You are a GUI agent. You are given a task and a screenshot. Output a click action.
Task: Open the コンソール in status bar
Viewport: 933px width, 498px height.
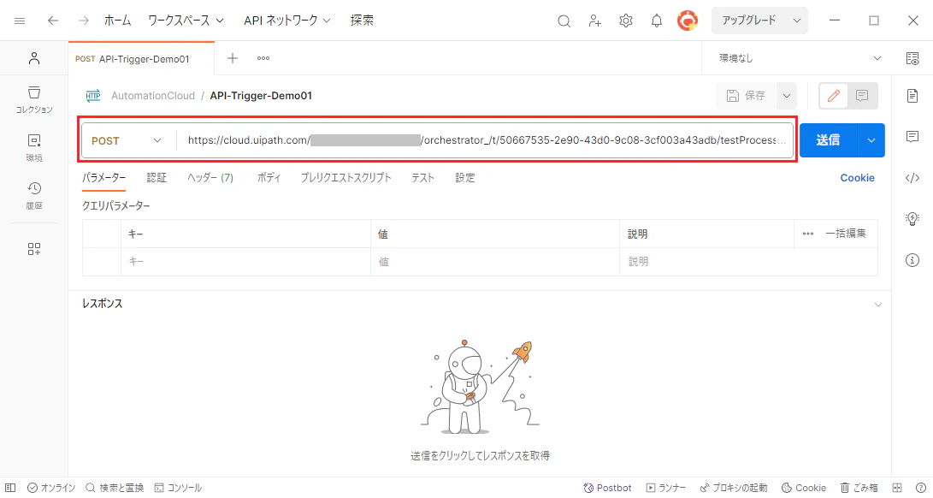coord(178,488)
